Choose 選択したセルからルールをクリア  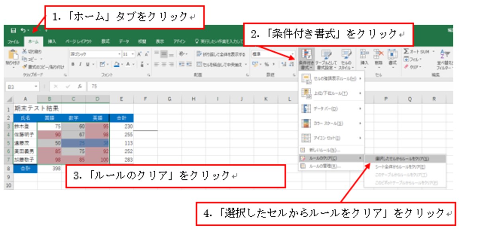405,159
